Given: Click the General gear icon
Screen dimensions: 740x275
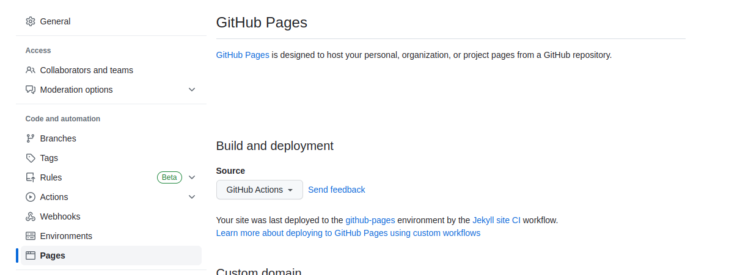Looking at the screenshot, I should [x=31, y=21].
